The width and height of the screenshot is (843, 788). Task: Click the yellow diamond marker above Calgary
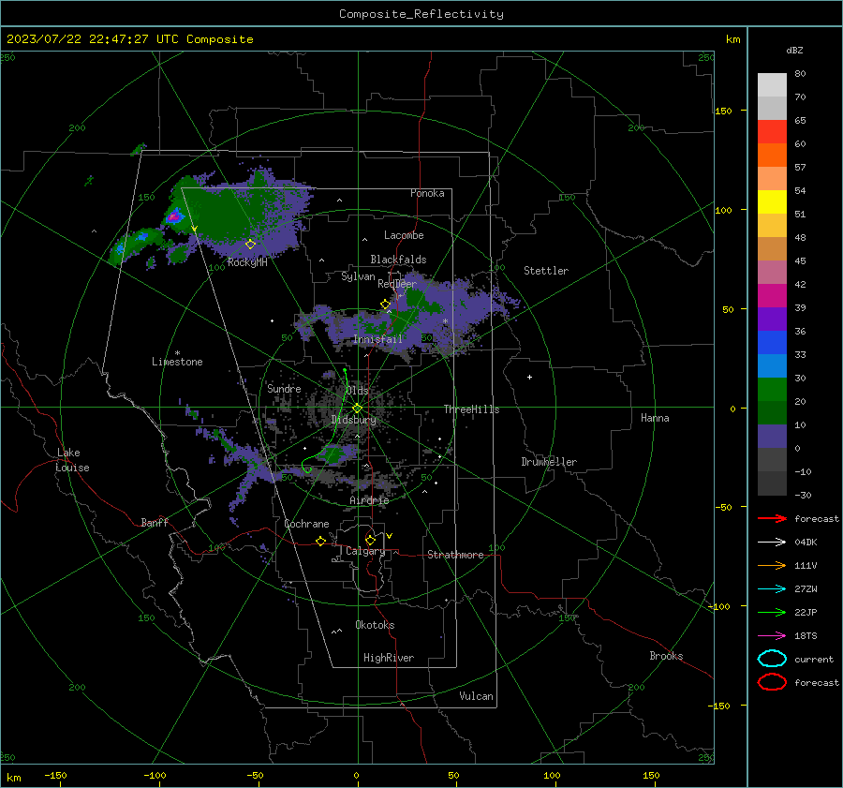pyautogui.click(x=370, y=540)
